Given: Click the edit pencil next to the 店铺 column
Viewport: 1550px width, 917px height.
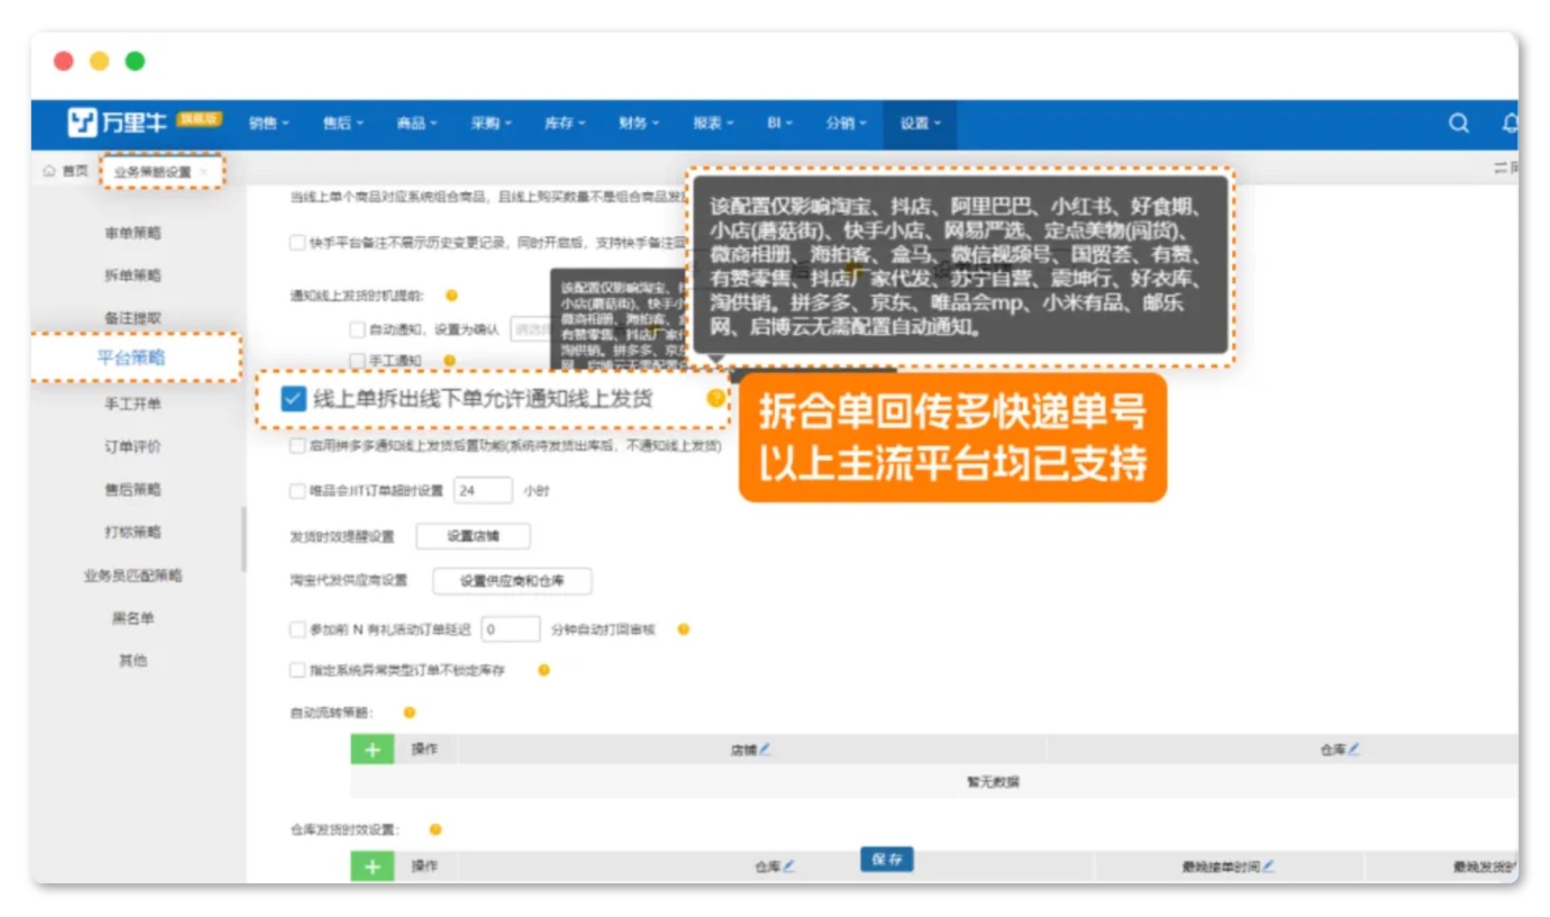Looking at the screenshot, I should [x=765, y=749].
